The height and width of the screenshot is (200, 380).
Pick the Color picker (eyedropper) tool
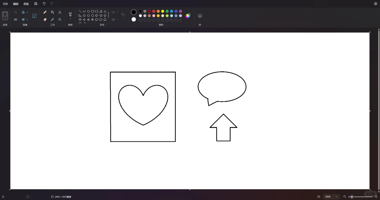(52, 20)
